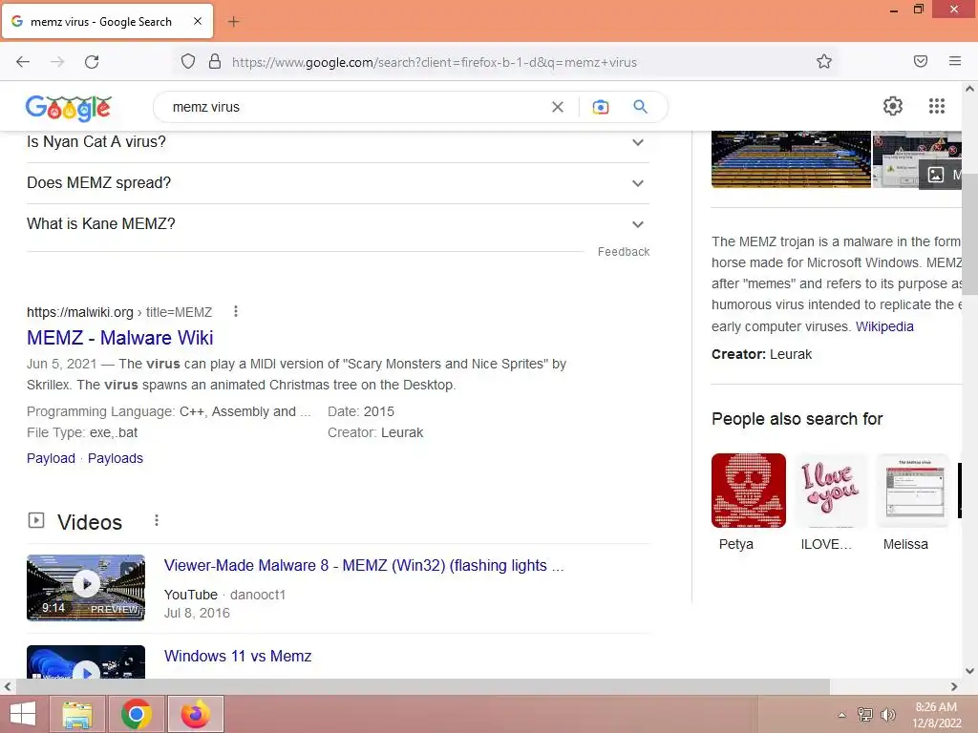Click the horizontal scrollbar left arrow
This screenshot has height=733, width=978.
tap(7, 686)
